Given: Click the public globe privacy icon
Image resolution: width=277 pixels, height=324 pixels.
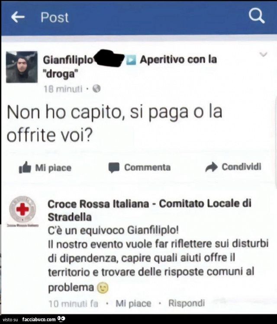Looking at the screenshot, I should (x=97, y=89).
